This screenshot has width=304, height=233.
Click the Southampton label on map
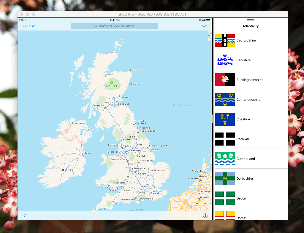click(128, 200)
